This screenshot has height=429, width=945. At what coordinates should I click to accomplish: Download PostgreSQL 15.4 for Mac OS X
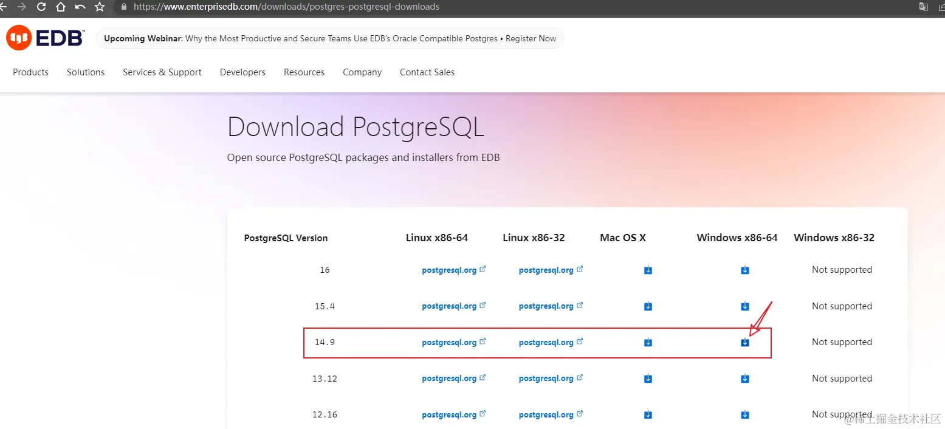(x=648, y=306)
